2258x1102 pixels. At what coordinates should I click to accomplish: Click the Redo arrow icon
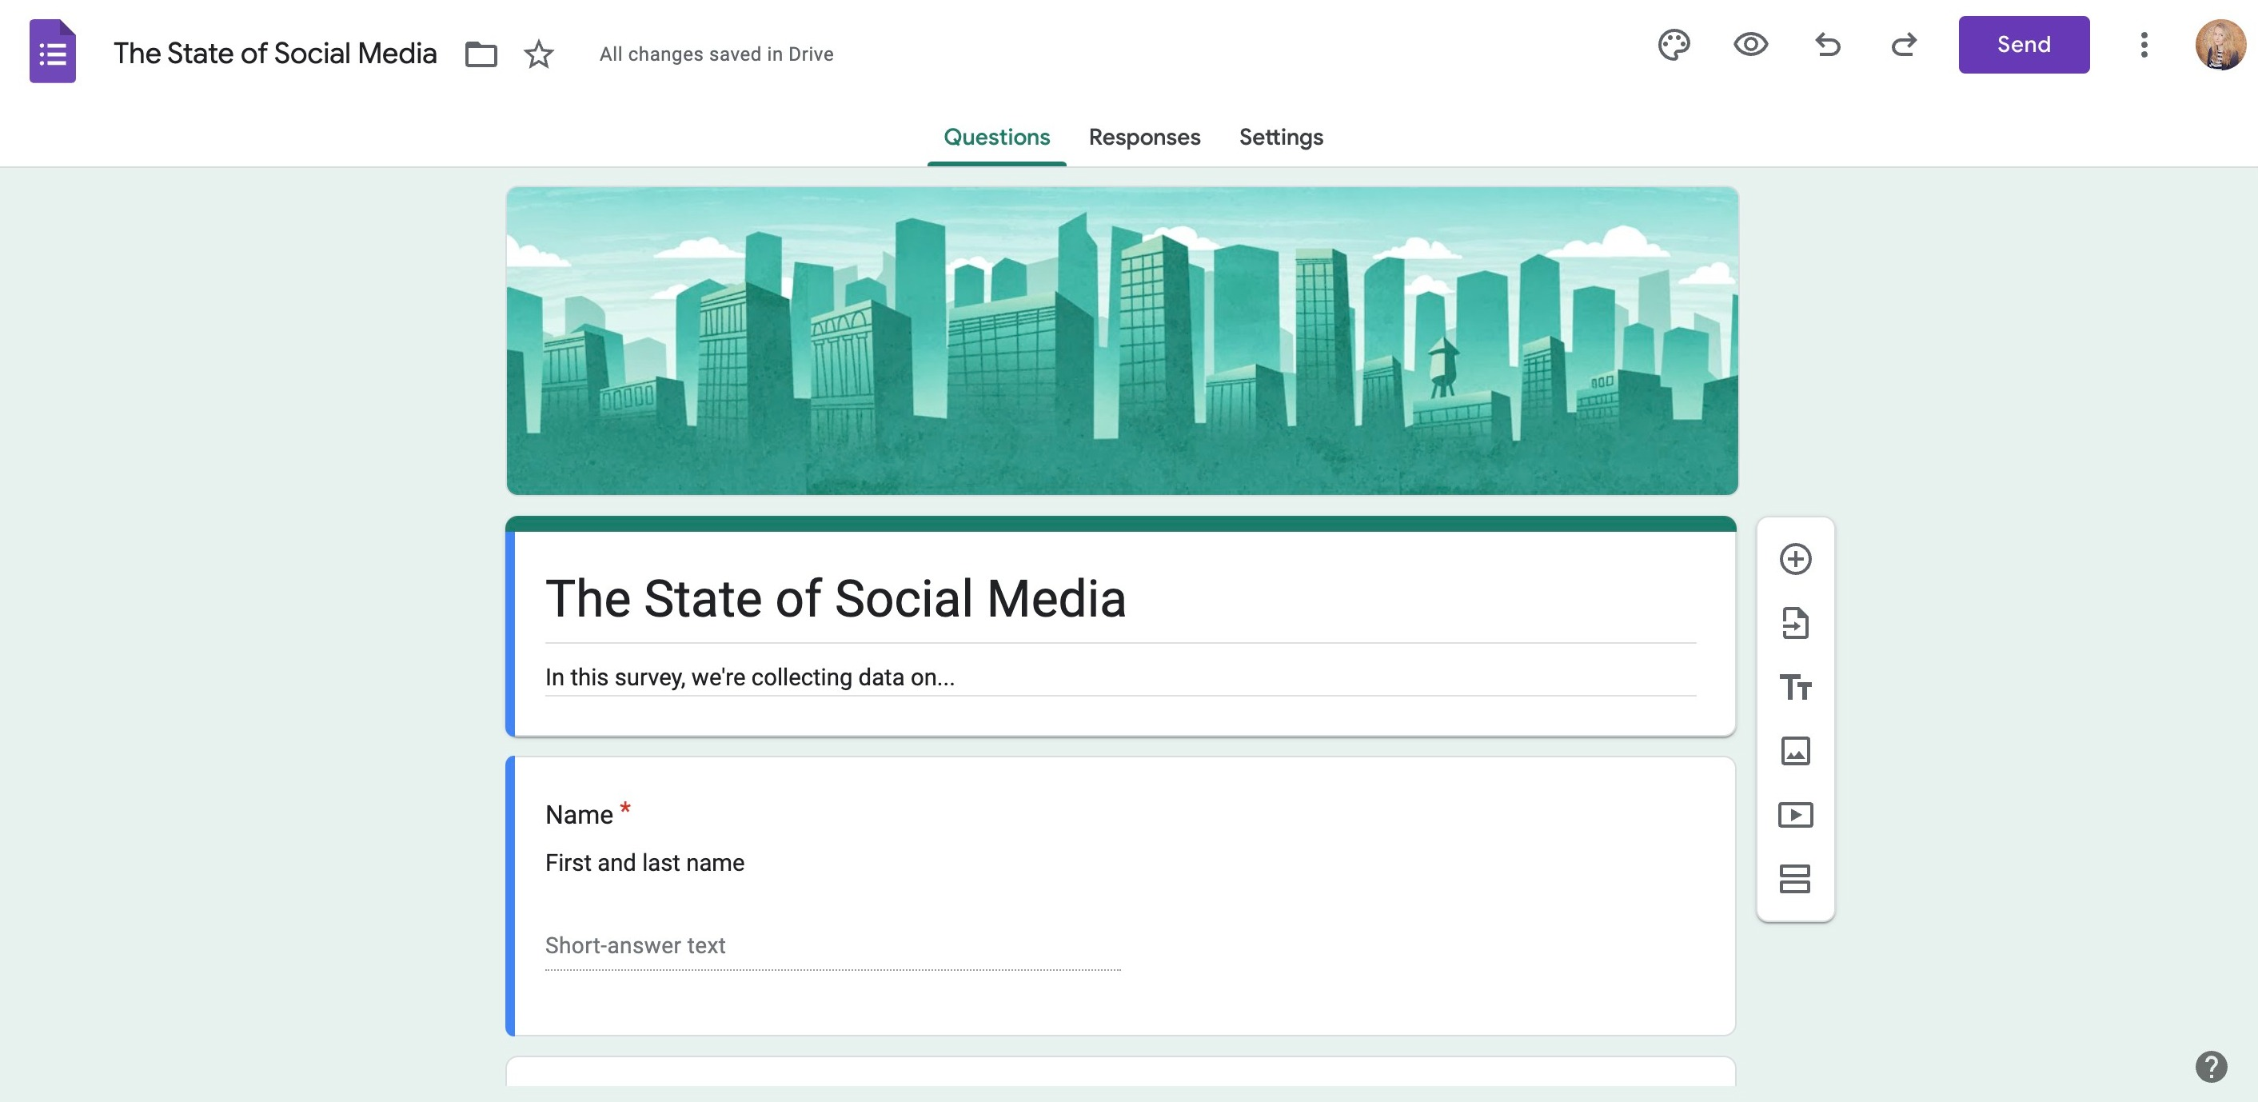coord(1903,45)
